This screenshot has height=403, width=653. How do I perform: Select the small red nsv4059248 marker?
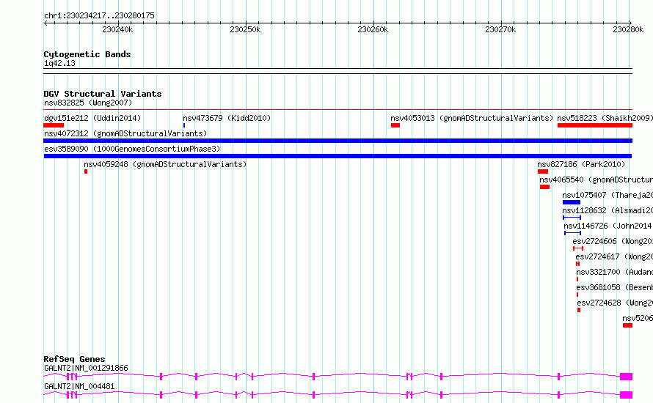click(x=86, y=171)
